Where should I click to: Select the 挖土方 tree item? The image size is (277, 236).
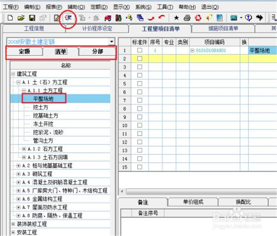click(x=41, y=107)
